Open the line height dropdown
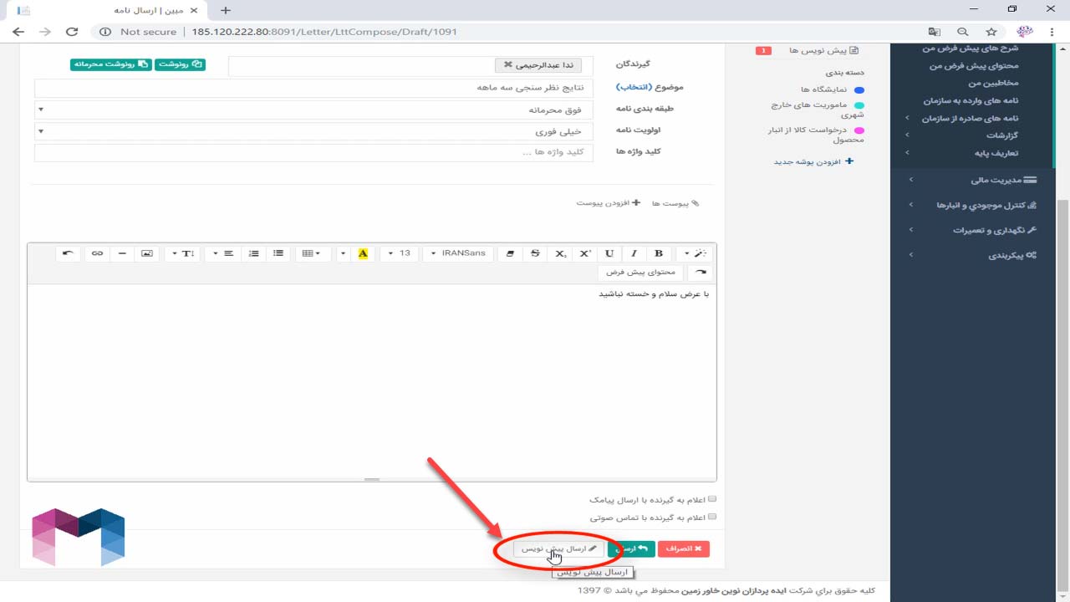Viewport: 1070px width, 602px height. click(182, 253)
